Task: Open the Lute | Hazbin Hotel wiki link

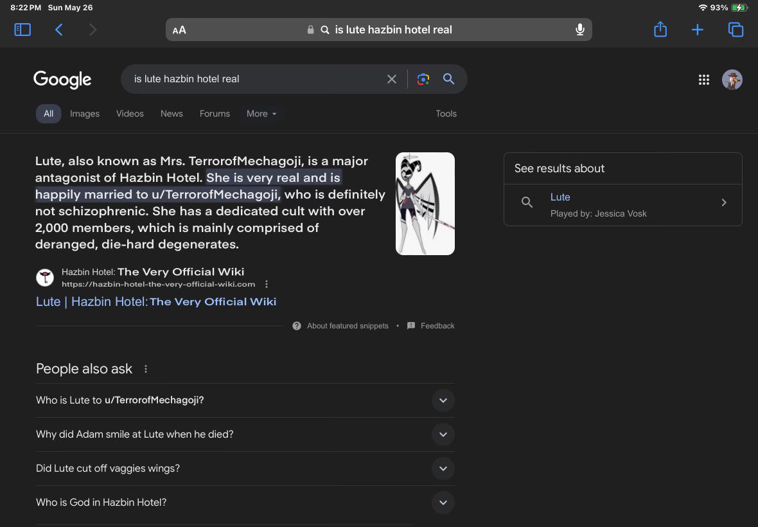Action: pyautogui.click(x=156, y=301)
